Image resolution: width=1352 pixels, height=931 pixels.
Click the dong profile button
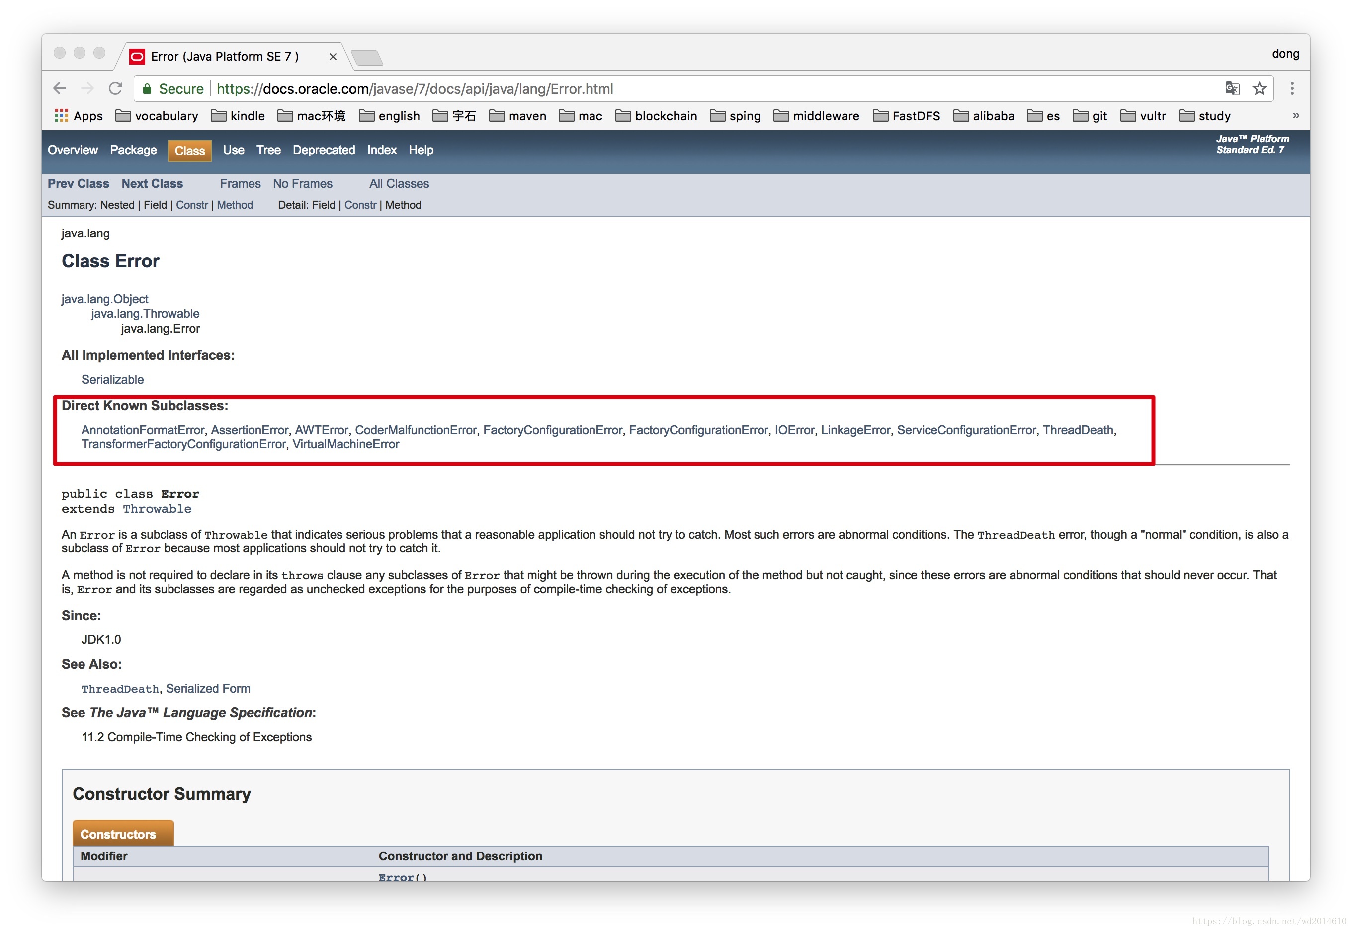click(1285, 54)
